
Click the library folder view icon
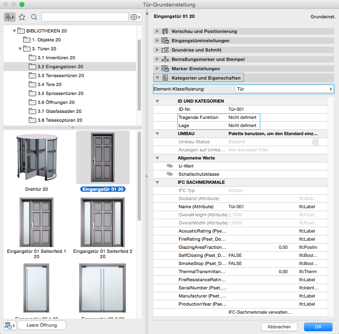9,17
